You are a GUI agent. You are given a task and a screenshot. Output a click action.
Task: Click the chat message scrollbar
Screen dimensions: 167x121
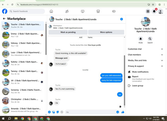pos(124,80)
